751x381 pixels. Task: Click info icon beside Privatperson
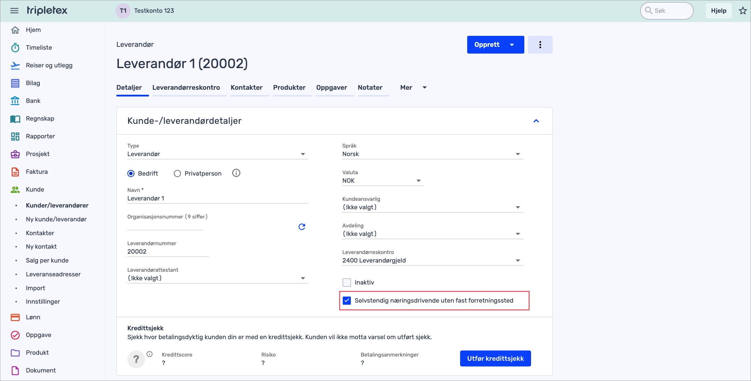point(236,173)
